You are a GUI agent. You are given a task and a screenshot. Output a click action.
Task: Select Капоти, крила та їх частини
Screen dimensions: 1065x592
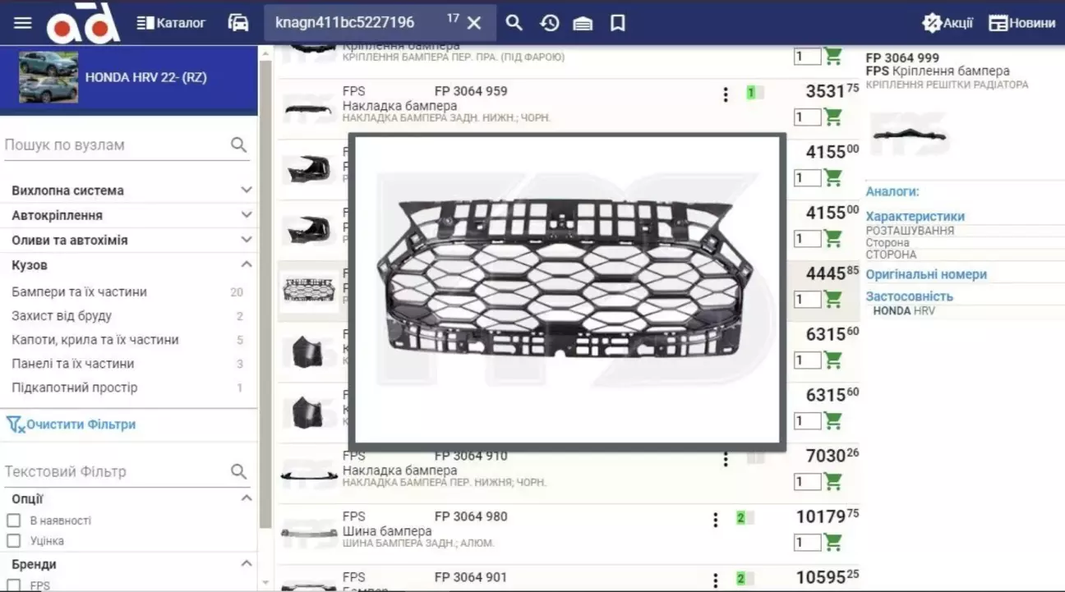[x=95, y=339]
